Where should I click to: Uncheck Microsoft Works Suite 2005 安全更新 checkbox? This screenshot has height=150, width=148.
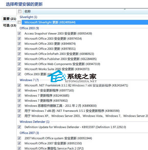(19, 69)
